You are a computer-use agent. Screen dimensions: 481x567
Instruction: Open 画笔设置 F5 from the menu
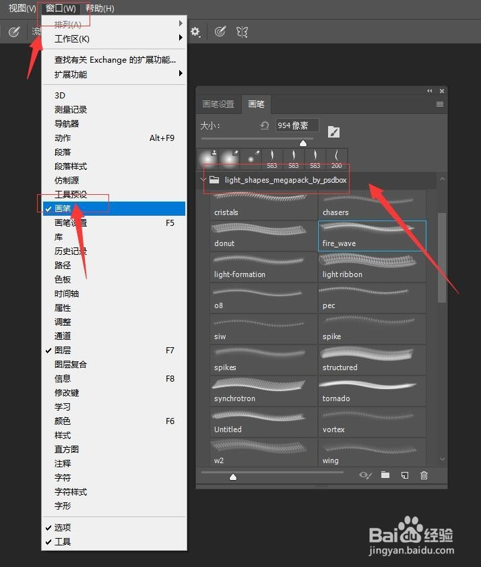click(x=114, y=222)
